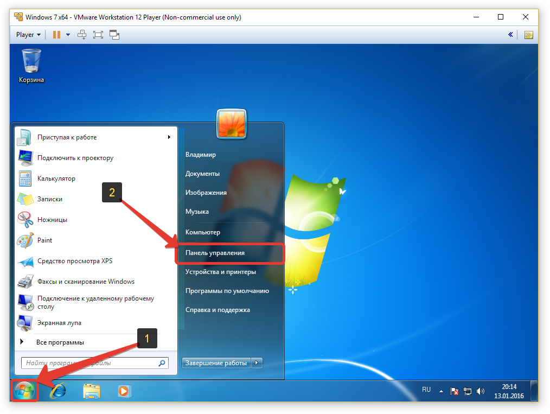Open Windows Explorer from the taskbar
This screenshot has width=550, height=414.
pos(92,391)
